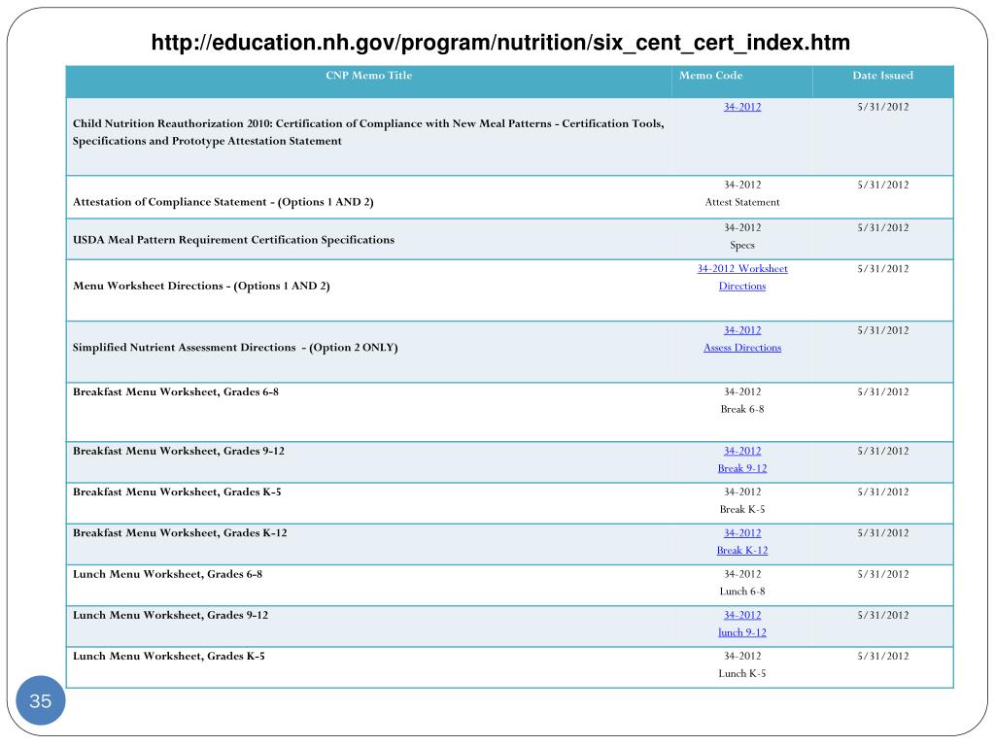Select "Breakfast Menu Worksheet, Grades K-5"
The height and width of the screenshot is (746, 995).
coord(177,492)
